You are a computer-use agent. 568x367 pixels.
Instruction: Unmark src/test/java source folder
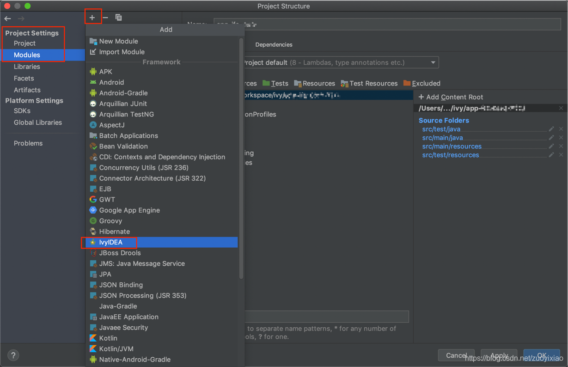[561, 129]
